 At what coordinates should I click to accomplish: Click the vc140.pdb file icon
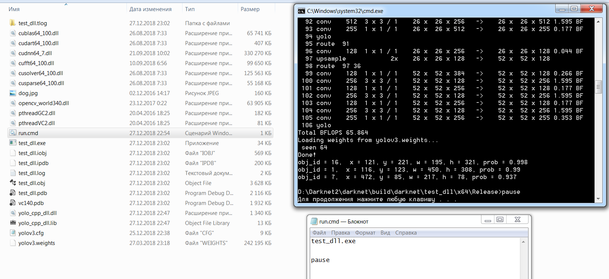pos(13,203)
